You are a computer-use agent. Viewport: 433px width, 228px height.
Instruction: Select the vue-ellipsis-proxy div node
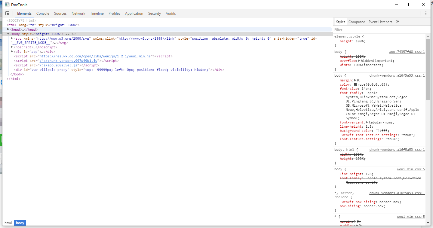pos(119,70)
